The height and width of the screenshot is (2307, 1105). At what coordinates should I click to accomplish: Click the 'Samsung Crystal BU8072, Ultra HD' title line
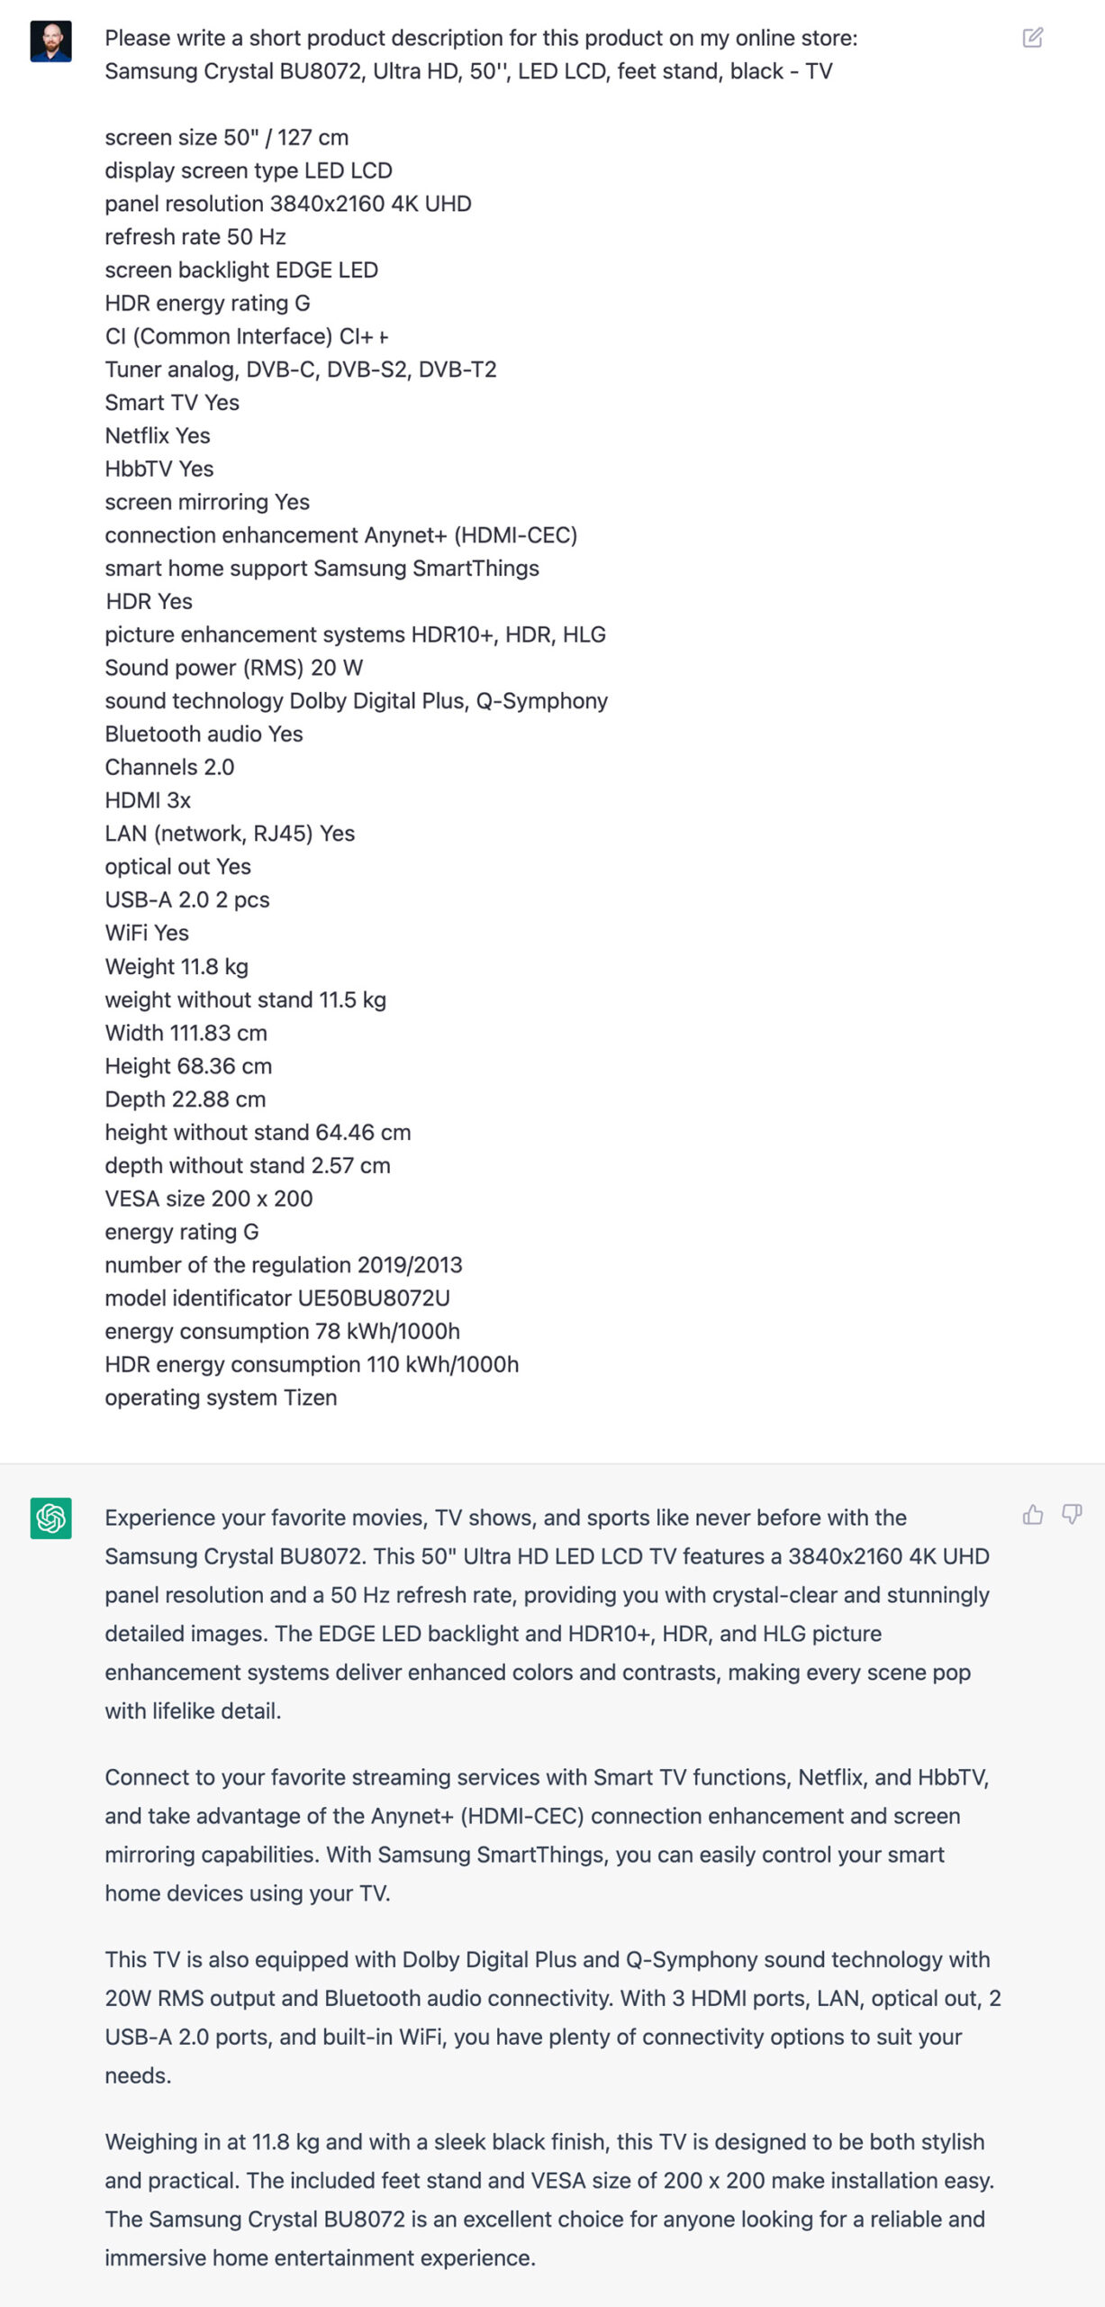point(468,71)
